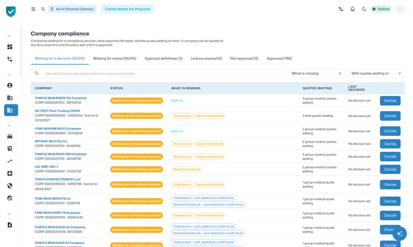Click the WHAT IS MISSING column header
Image resolution: width=413 pixels, height=247 pixels.
point(186,88)
